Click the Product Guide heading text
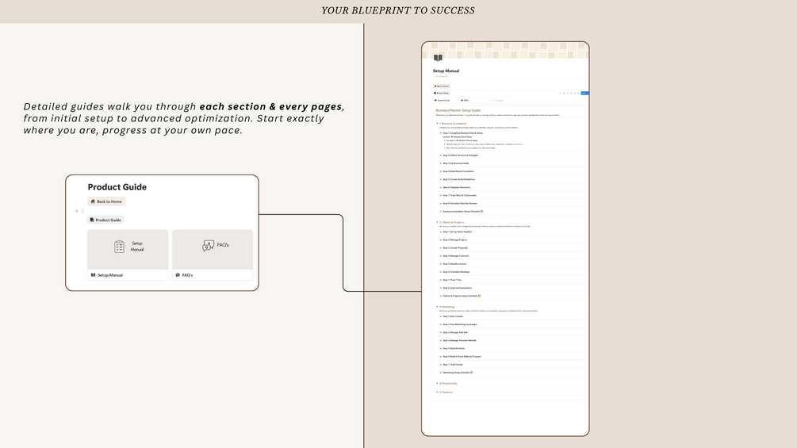 click(117, 187)
